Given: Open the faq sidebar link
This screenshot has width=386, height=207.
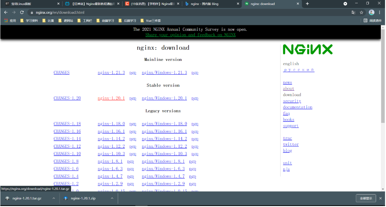Looking at the screenshot, I should (286, 113).
